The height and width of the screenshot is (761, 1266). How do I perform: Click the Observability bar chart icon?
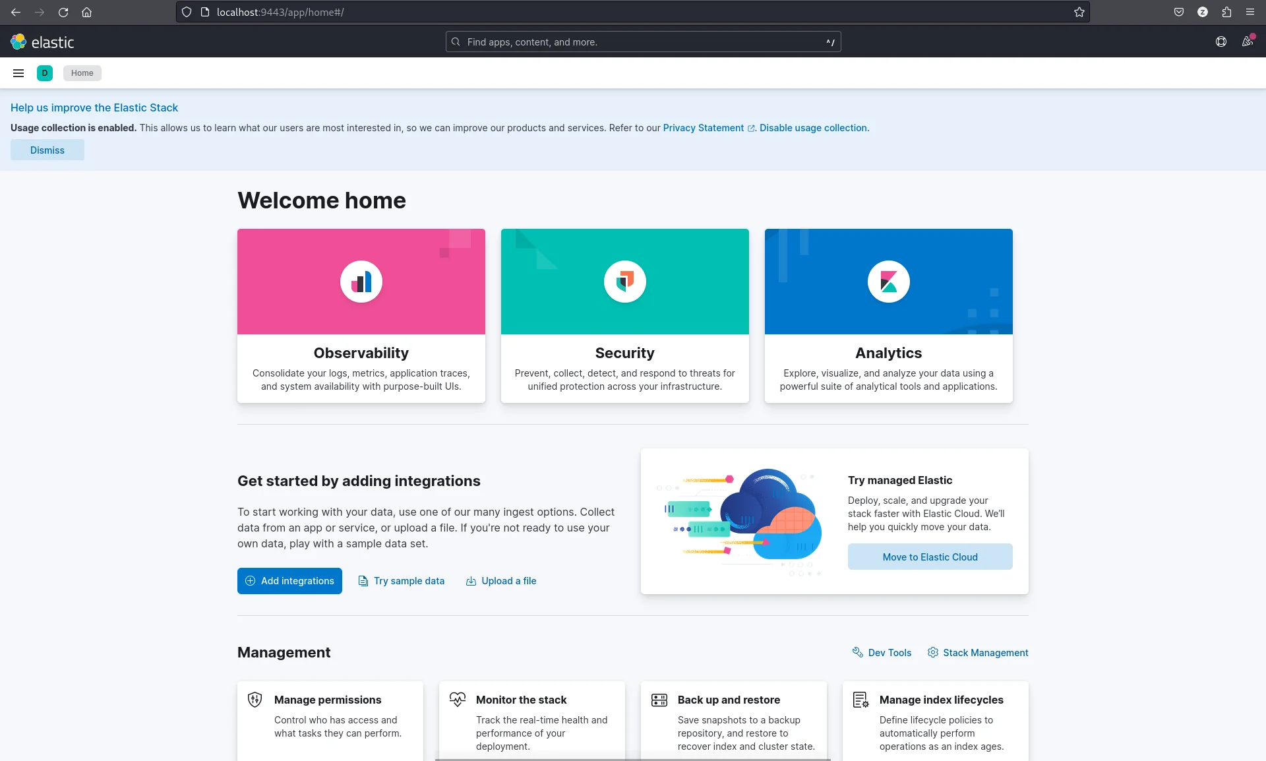tap(361, 282)
